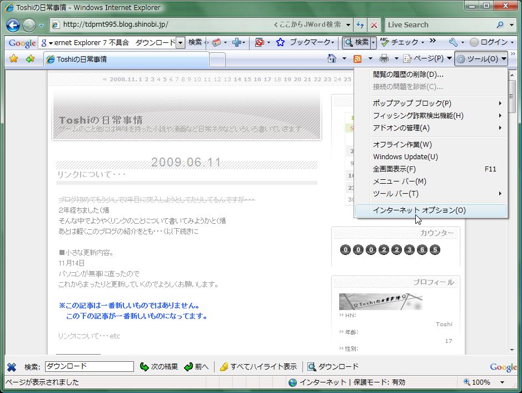The image size is (522, 393).
Task: Select the Toshiの日常事情 tab
Action: tap(127, 60)
